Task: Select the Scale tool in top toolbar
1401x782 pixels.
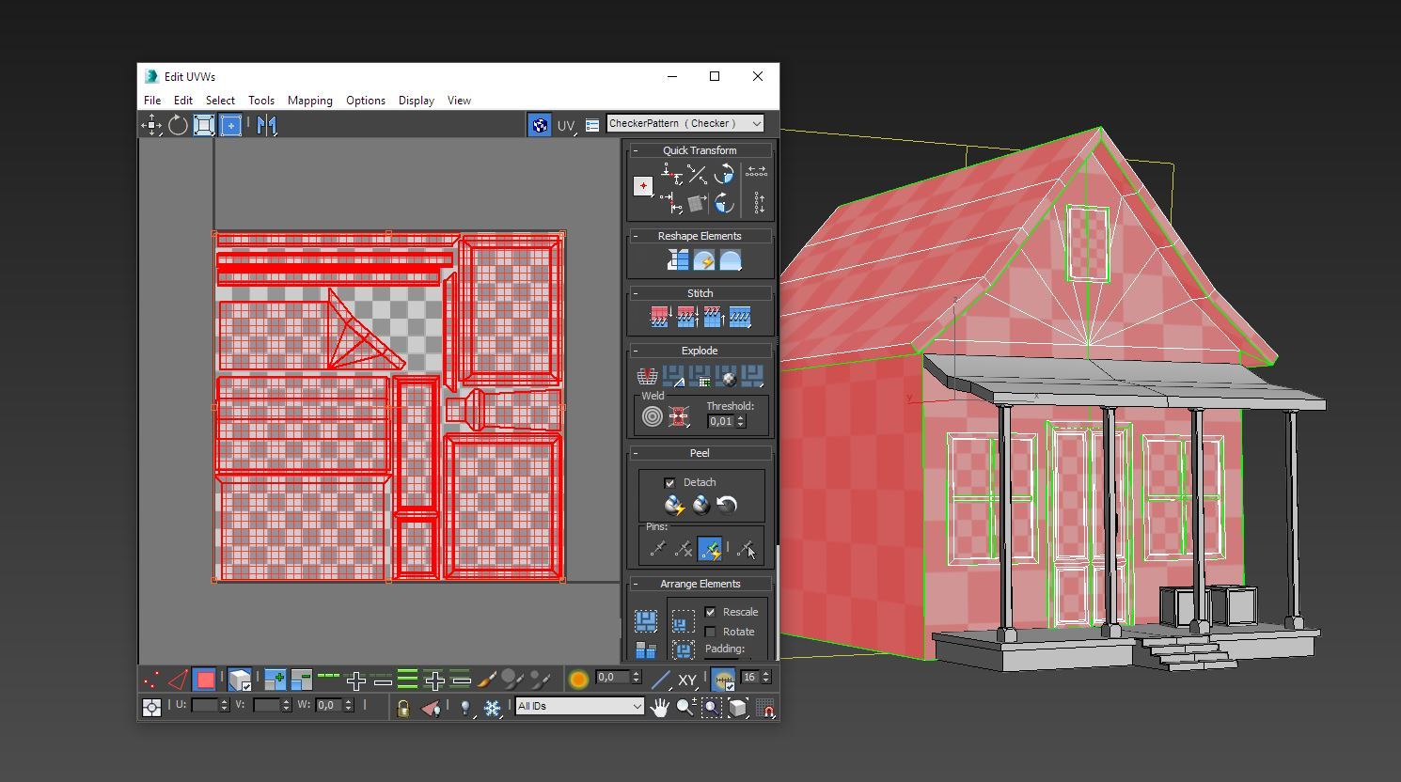Action: coord(204,125)
